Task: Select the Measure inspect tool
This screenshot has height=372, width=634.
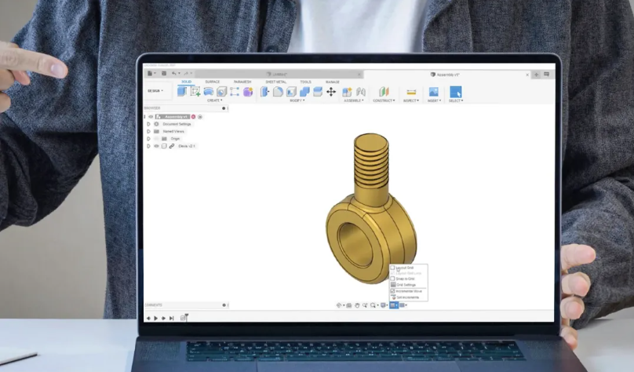Action: [411, 92]
